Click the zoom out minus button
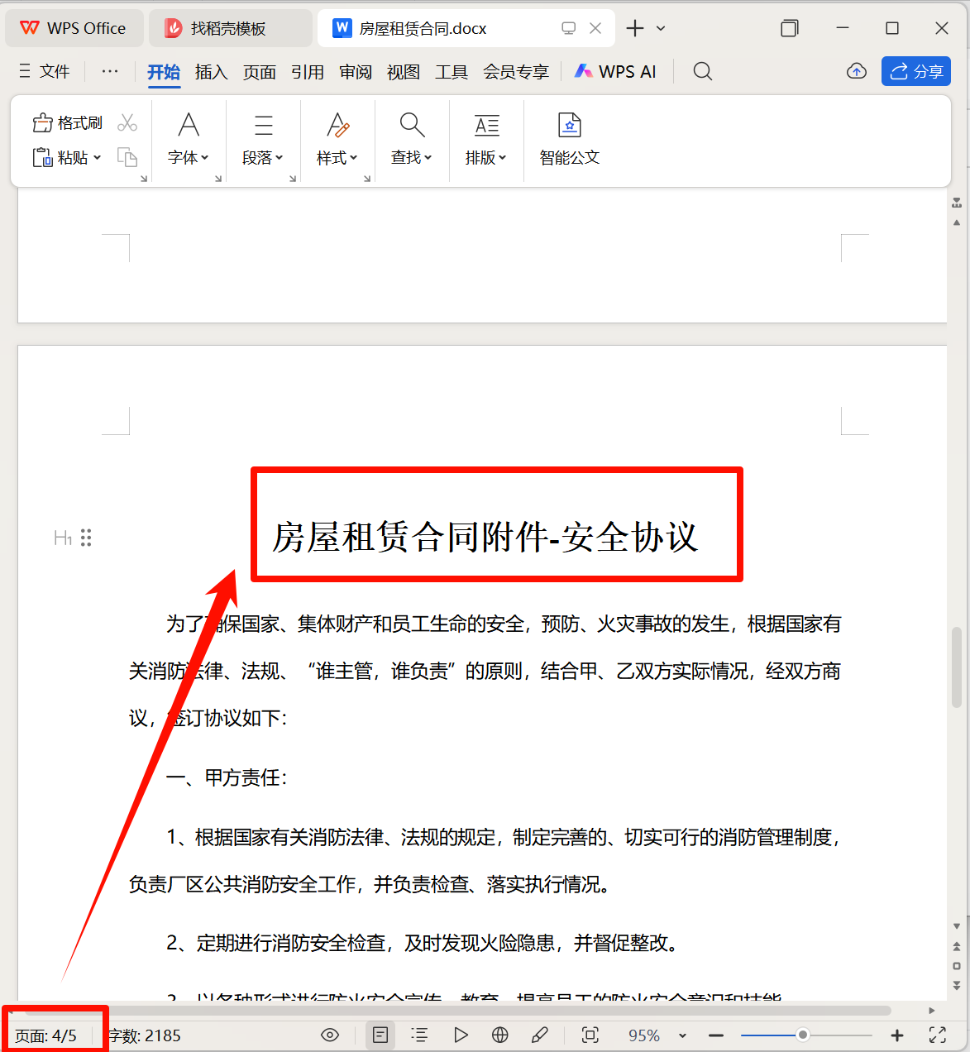Image resolution: width=970 pixels, height=1052 pixels. pyautogui.click(x=716, y=1035)
